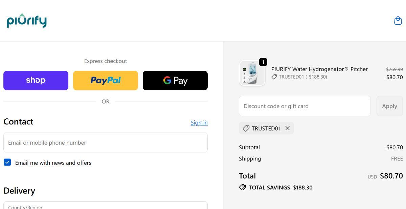The width and height of the screenshot is (406, 209).
Task: Click the product line discount tag icon
Action: [274, 77]
